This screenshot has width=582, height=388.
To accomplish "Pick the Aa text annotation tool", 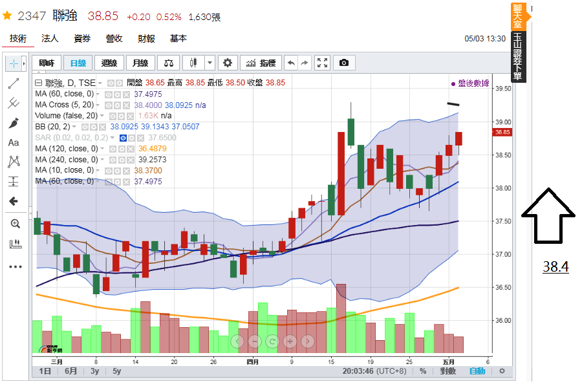I will coord(14,142).
